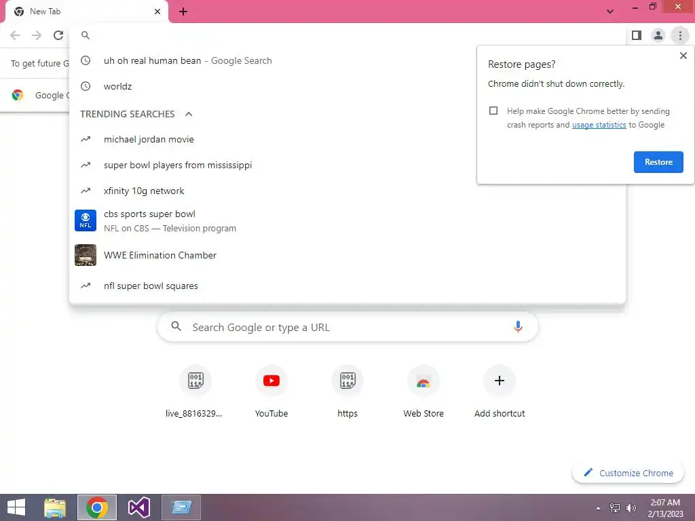695x521 pixels.
Task: Click Customize Chrome button
Action: [x=628, y=473]
